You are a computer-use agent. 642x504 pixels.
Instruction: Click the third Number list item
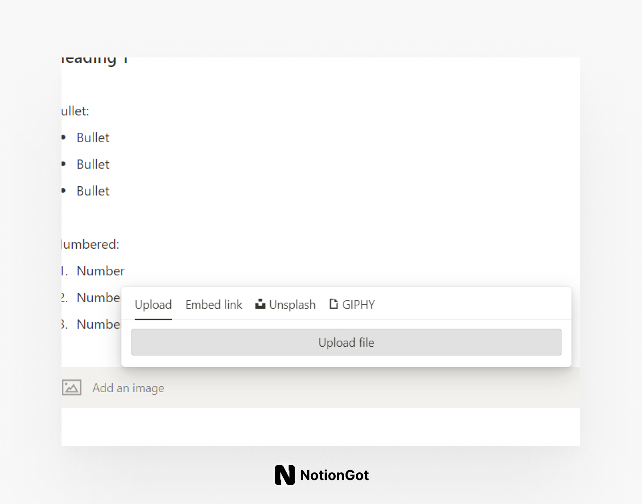click(99, 324)
